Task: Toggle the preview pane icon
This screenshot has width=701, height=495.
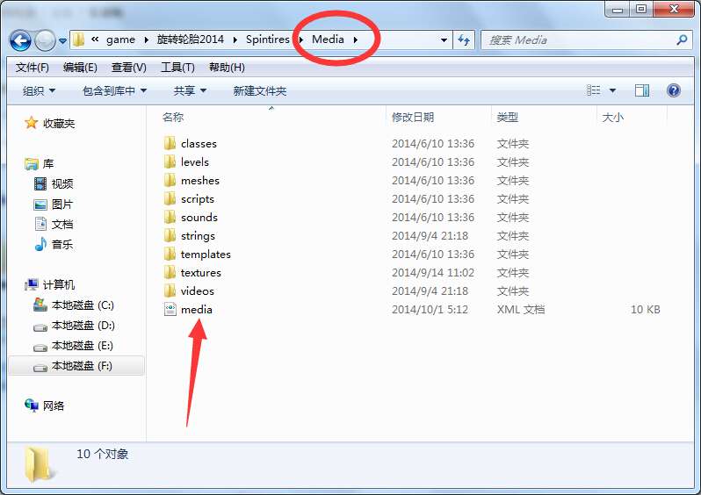Action: click(x=642, y=90)
